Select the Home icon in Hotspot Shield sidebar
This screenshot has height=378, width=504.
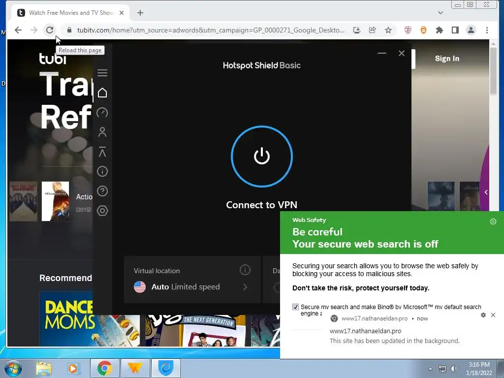[x=102, y=93]
